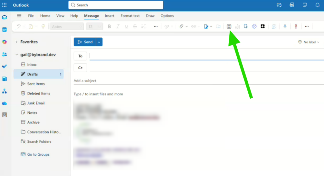324x176 pixels.
Task: Click the Poll bar chart icon
Action: (x=237, y=27)
